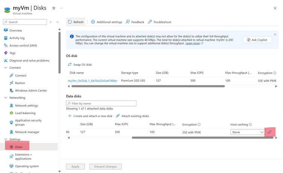Click Attach existing disks
This screenshot has height=173, width=283.
pyautogui.click(x=132, y=116)
